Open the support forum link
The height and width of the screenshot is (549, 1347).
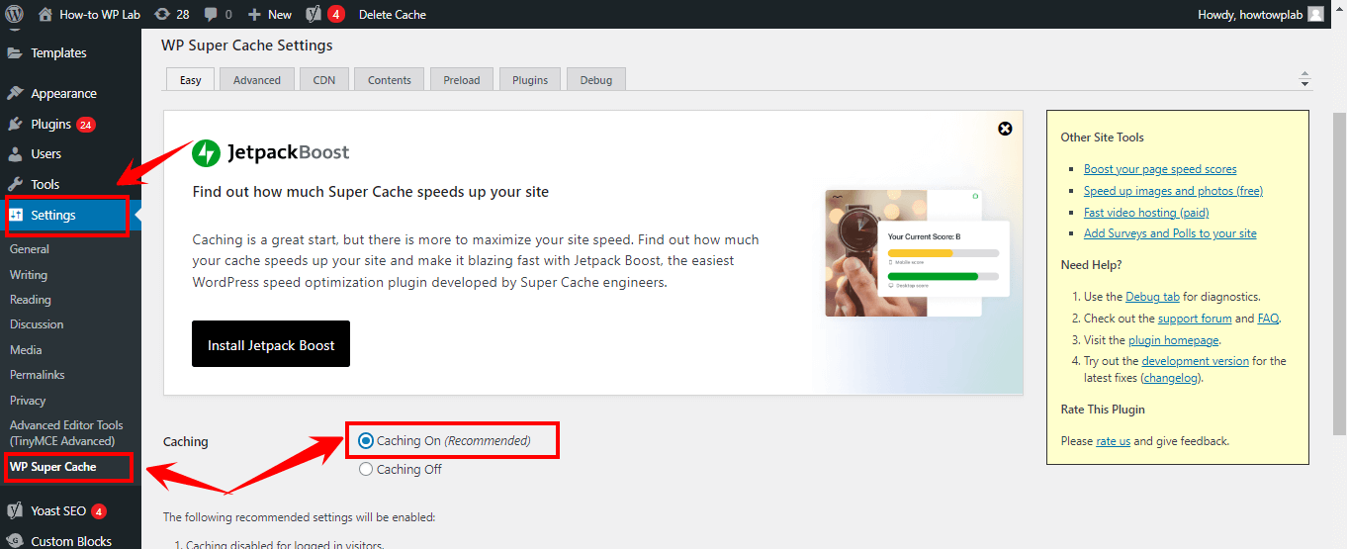(1195, 319)
